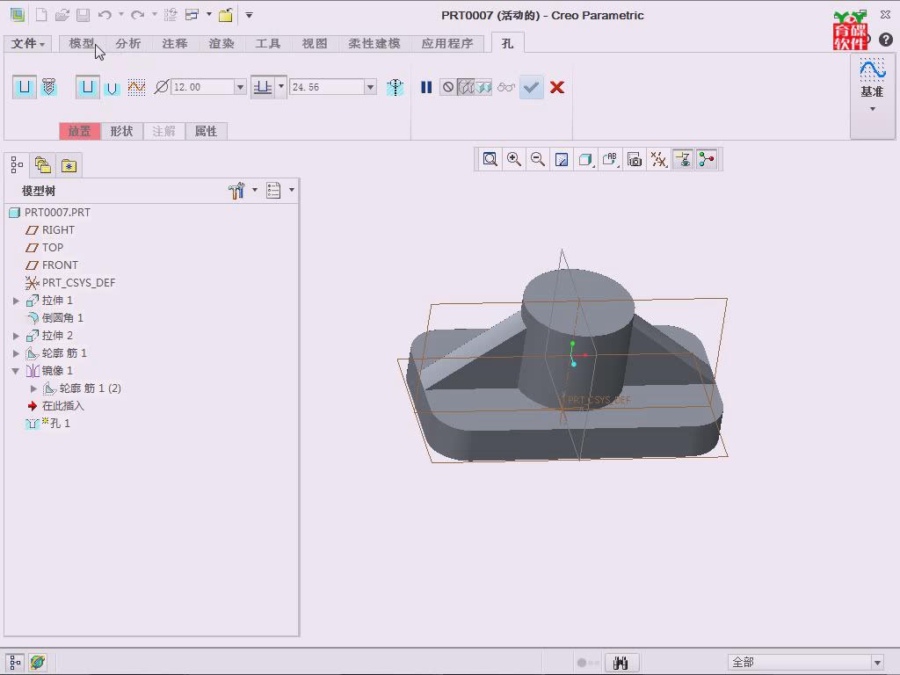This screenshot has width=900, height=675.
Task: Open the redo history dropdown arrow
Action: click(x=155, y=15)
